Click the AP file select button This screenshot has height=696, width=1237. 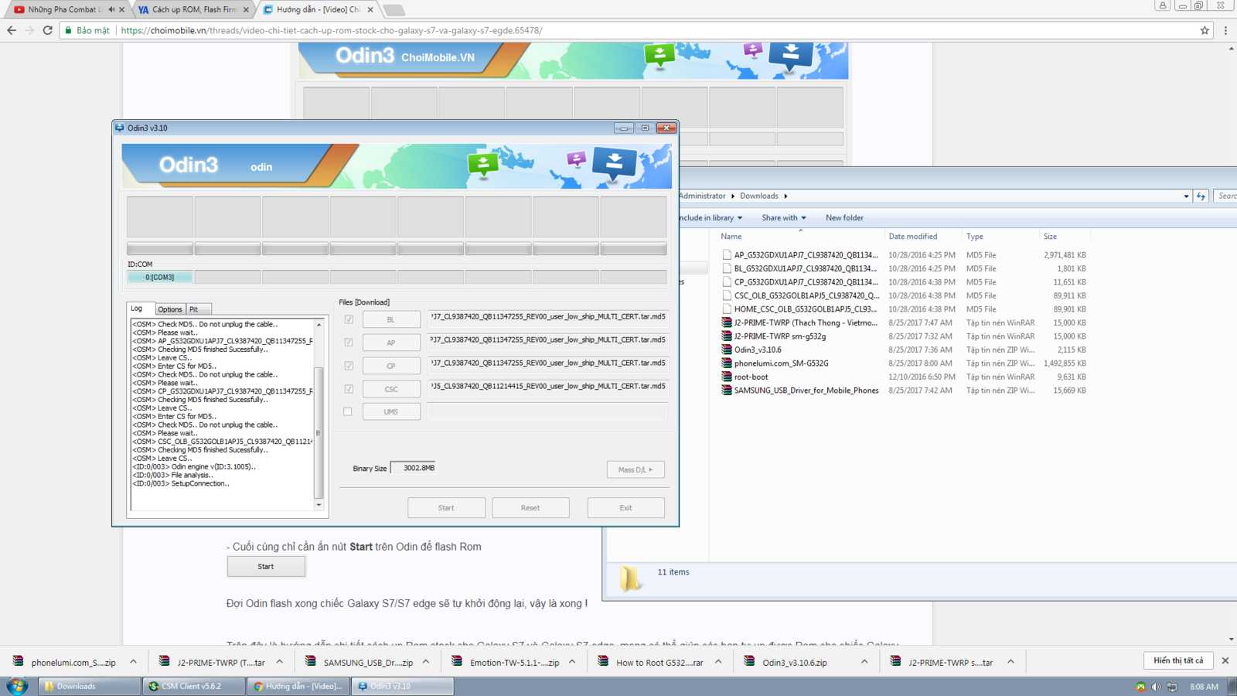391,343
